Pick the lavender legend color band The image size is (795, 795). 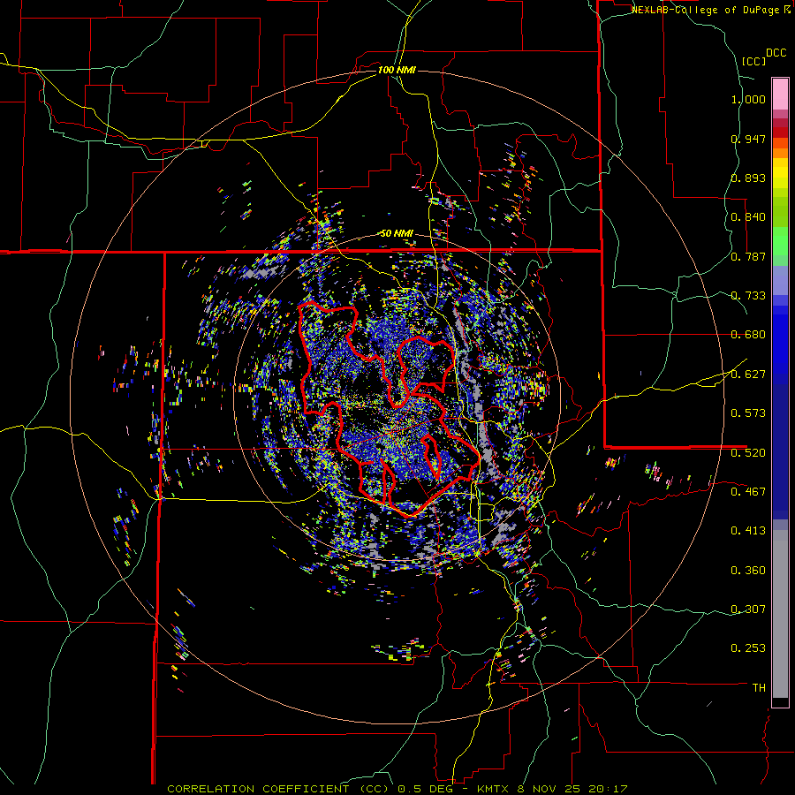(x=780, y=280)
